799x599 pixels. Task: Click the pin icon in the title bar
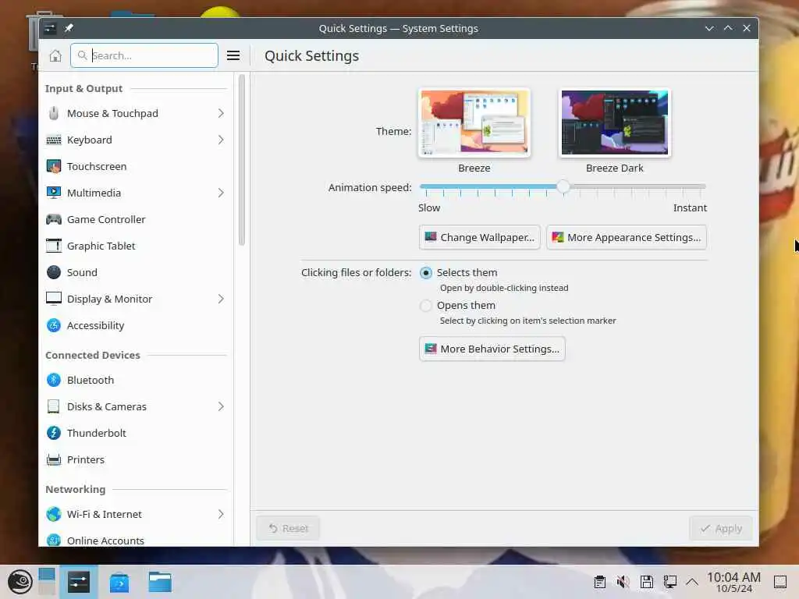(69, 28)
